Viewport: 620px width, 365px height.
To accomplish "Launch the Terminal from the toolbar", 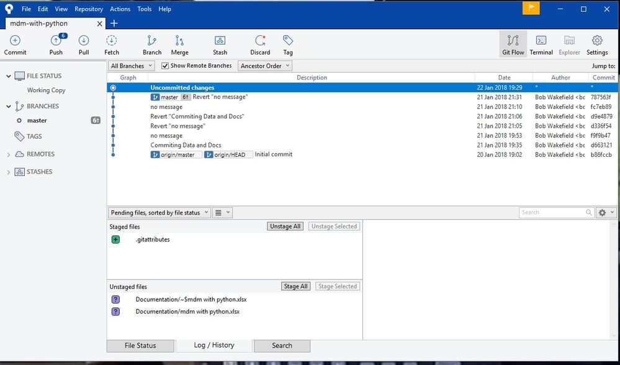I will 541,45.
